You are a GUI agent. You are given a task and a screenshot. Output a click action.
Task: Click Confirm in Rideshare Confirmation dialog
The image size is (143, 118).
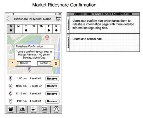click(x=44, y=63)
